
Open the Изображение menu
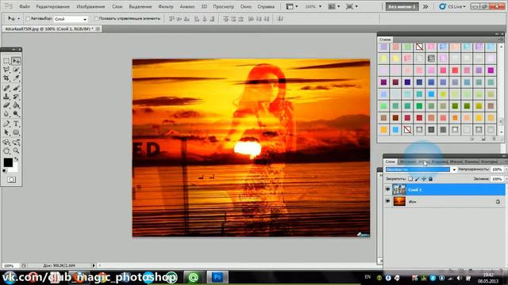pyautogui.click(x=90, y=6)
